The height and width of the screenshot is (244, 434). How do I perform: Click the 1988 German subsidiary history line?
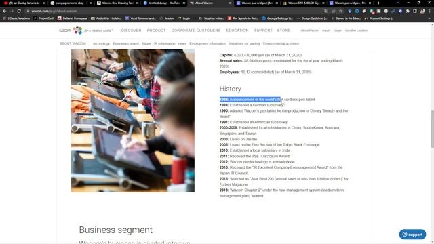pos(252,105)
